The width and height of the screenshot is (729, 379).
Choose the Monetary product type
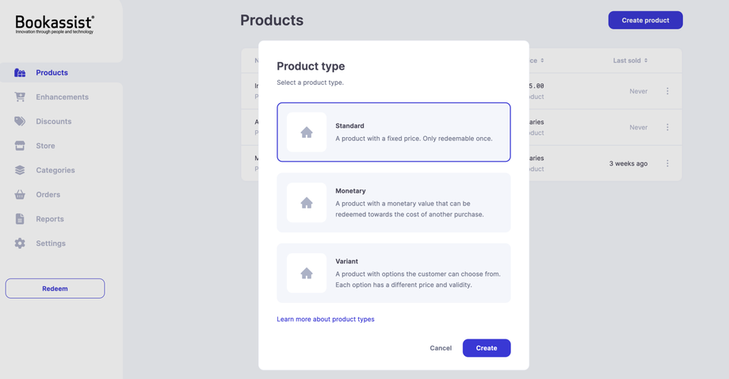point(393,203)
